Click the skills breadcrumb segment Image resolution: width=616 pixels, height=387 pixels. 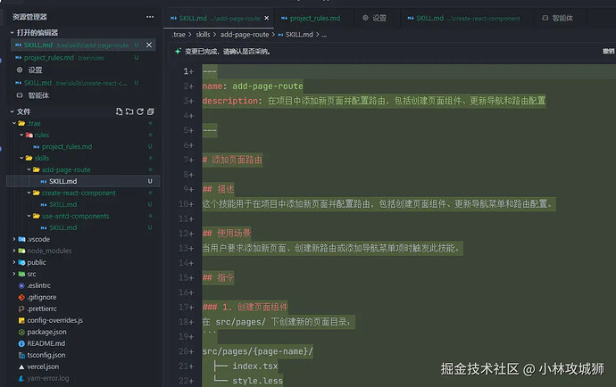click(203, 34)
